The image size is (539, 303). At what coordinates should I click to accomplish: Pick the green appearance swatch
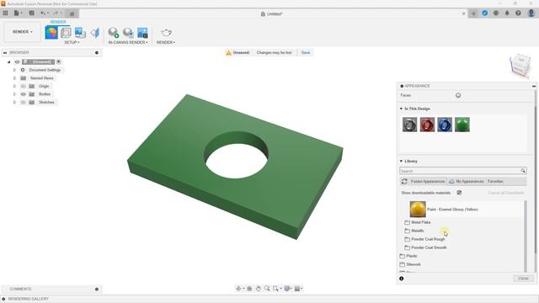coord(462,125)
